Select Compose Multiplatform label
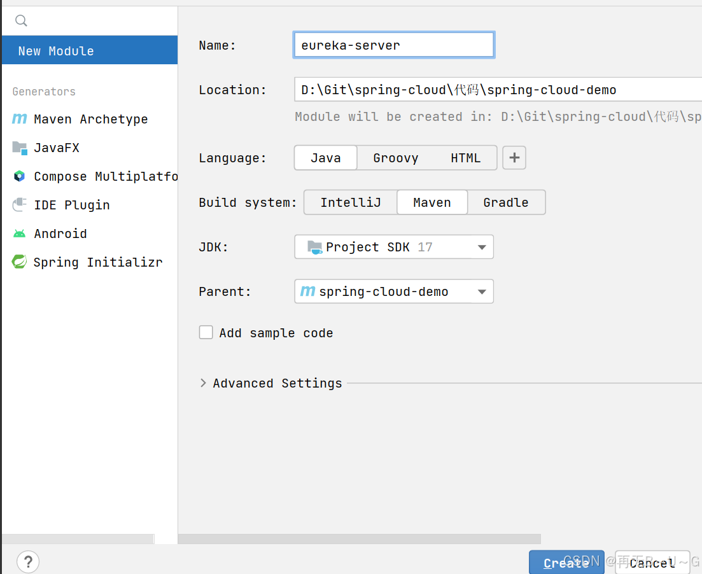The image size is (702, 574). pyautogui.click(x=106, y=176)
